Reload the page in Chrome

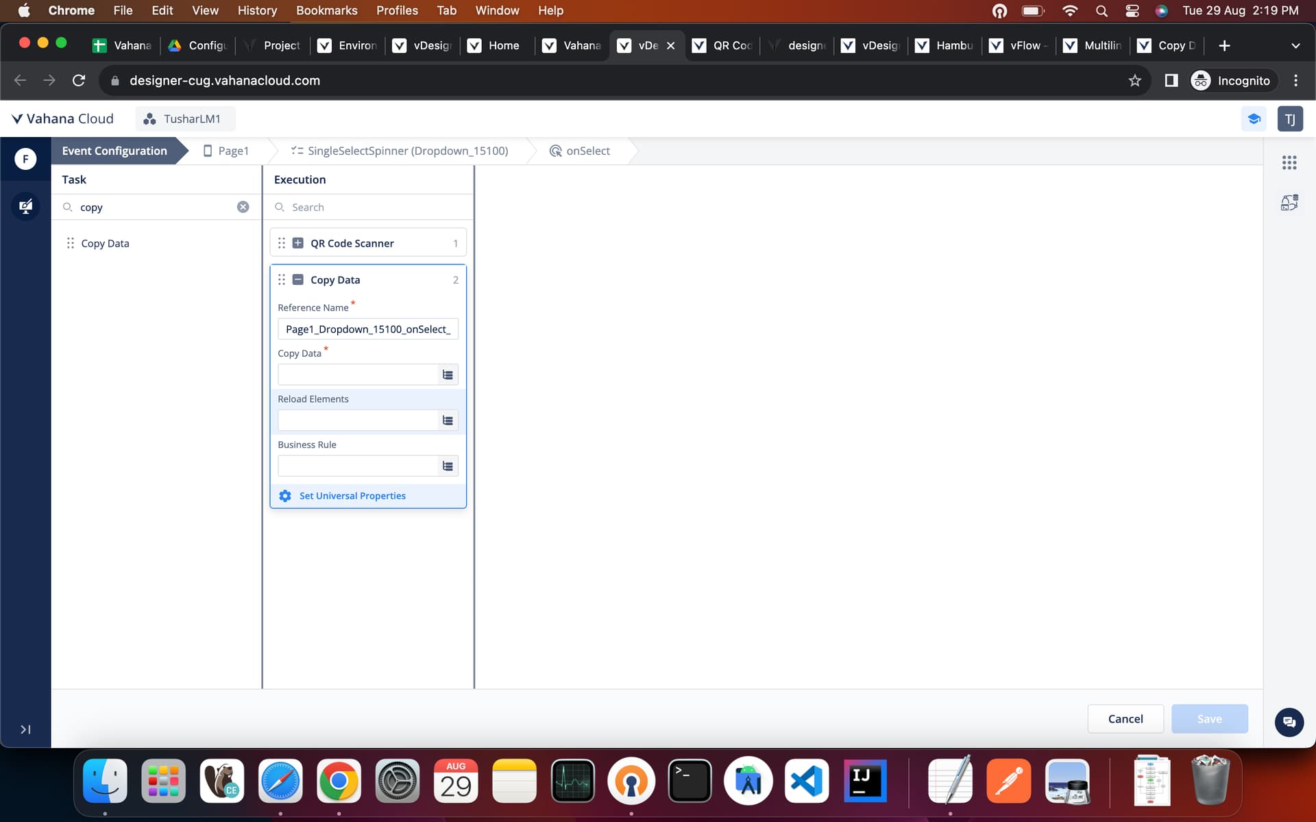(x=79, y=81)
